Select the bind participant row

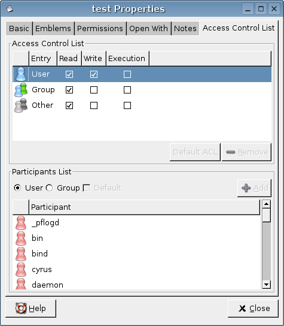click(x=136, y=254)
